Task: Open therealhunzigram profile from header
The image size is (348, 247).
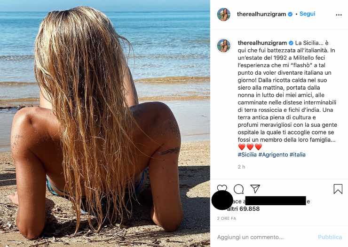Action: [261, 14]
